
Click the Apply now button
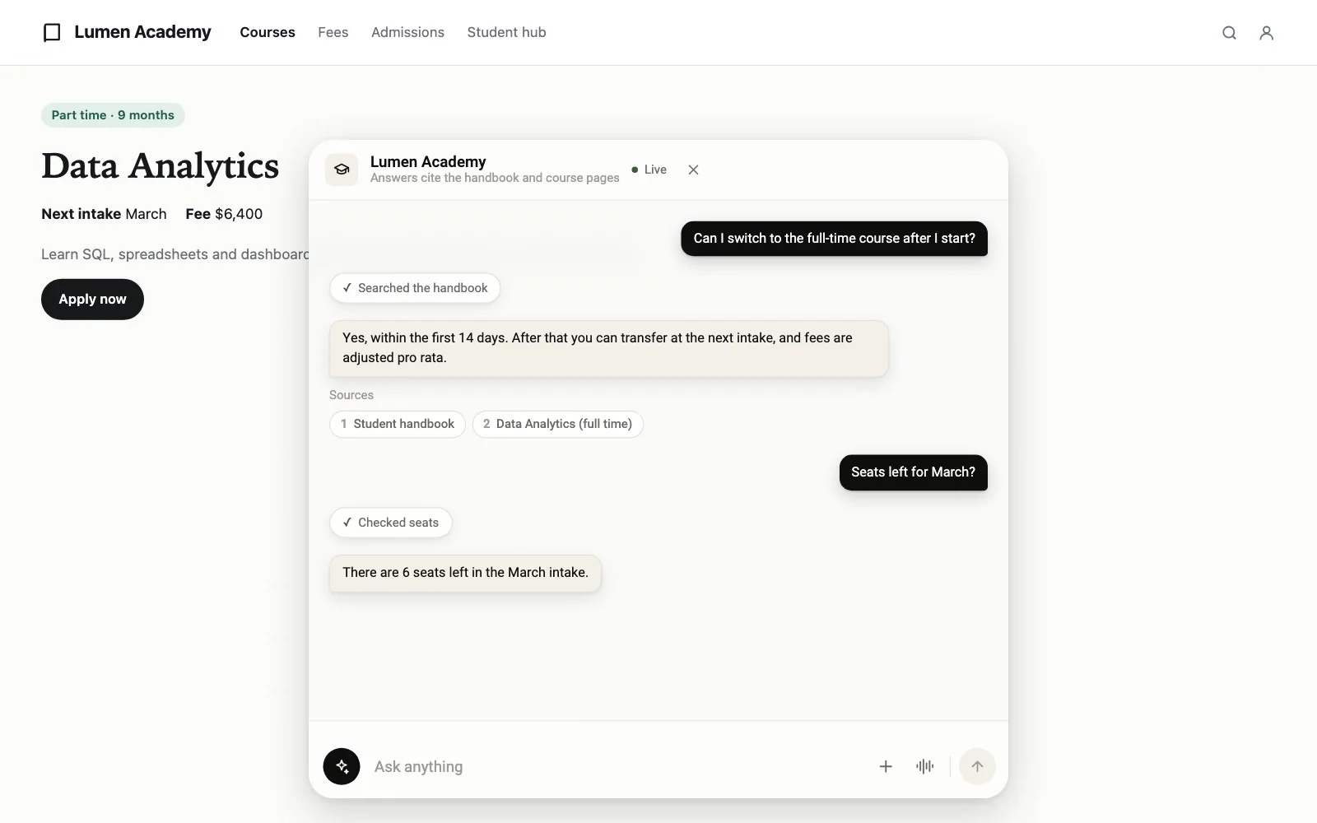(x=92, y=300)
